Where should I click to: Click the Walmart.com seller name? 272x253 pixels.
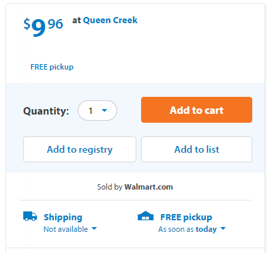[149, 187]
